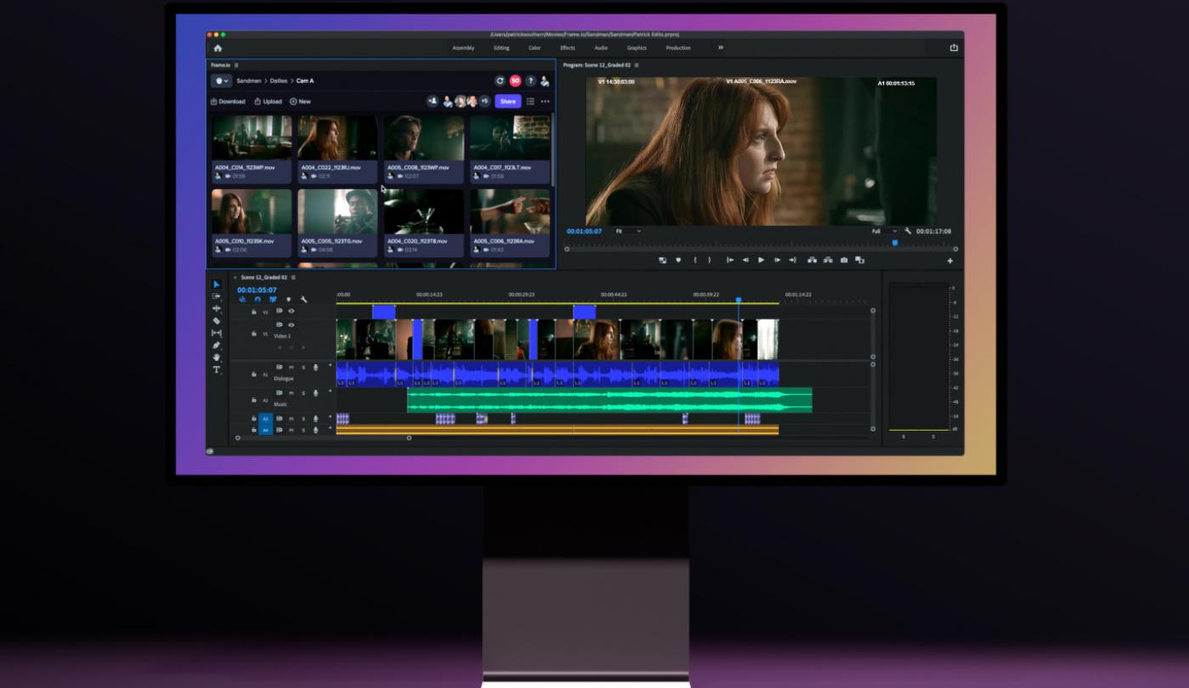Screen dimensions: 1189x688
Task: Switch to the Editing workspace
Action: pyautogui.click(x=502, y=48)
